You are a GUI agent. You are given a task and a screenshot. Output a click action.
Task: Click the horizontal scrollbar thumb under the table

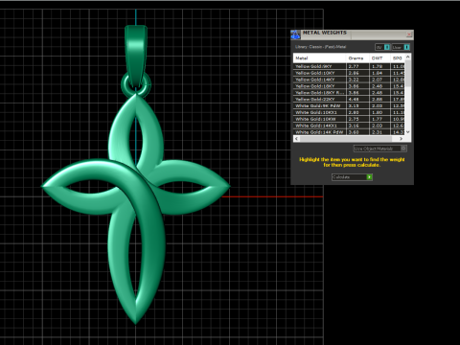click(x=346, y=139)
